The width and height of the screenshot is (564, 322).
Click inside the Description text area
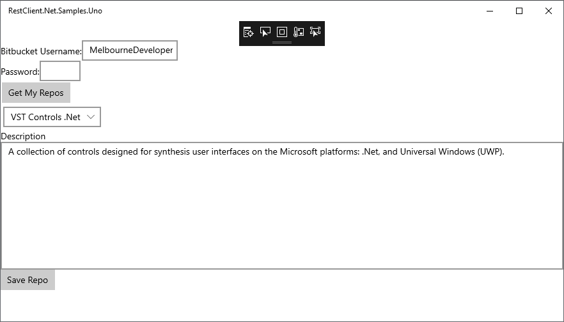(x=282, y=206)
